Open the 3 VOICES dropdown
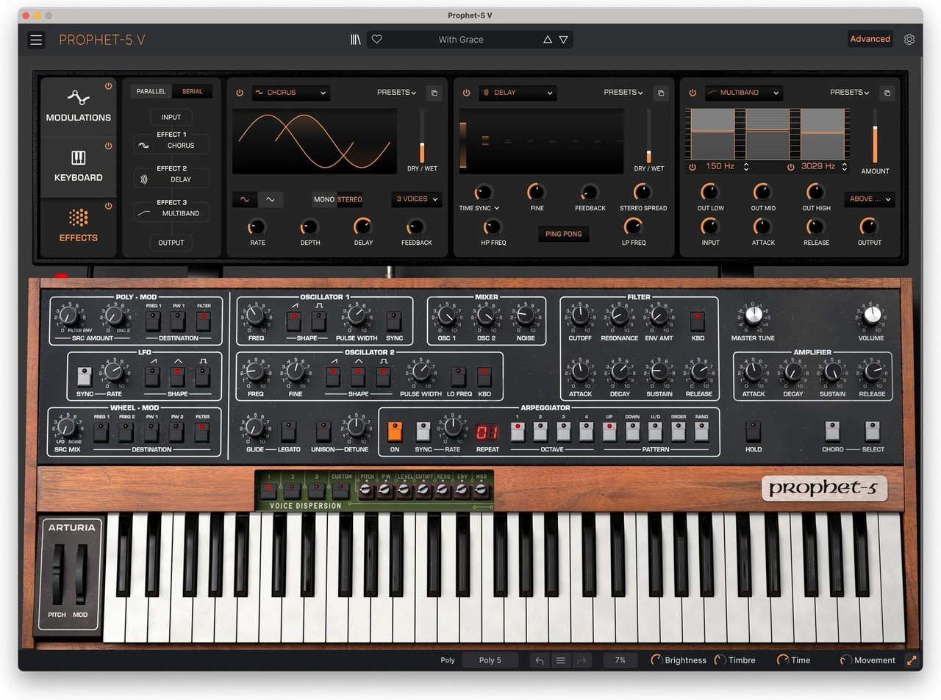Viewport: 941px width, 700px height. [x=416, y=199]
